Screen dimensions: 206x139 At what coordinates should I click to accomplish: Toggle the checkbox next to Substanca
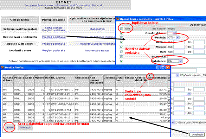coord(122,60)
